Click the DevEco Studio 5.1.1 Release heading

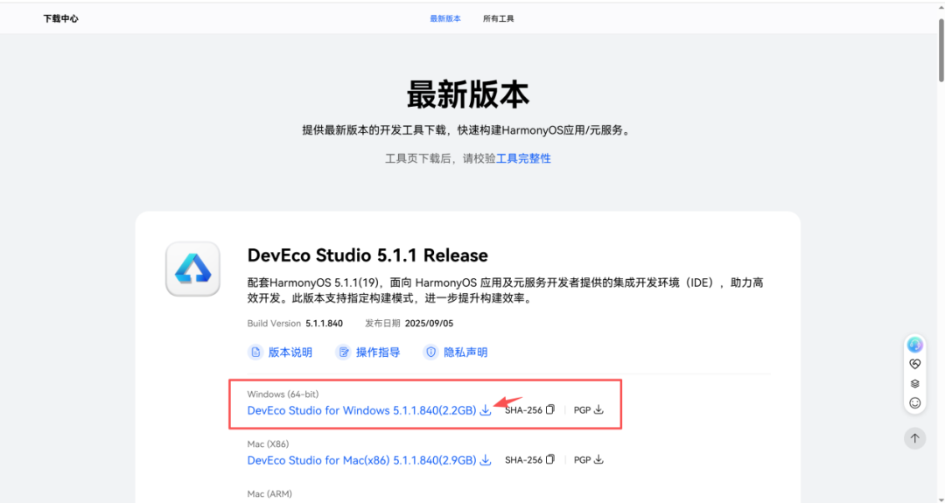tap(367, 255)
